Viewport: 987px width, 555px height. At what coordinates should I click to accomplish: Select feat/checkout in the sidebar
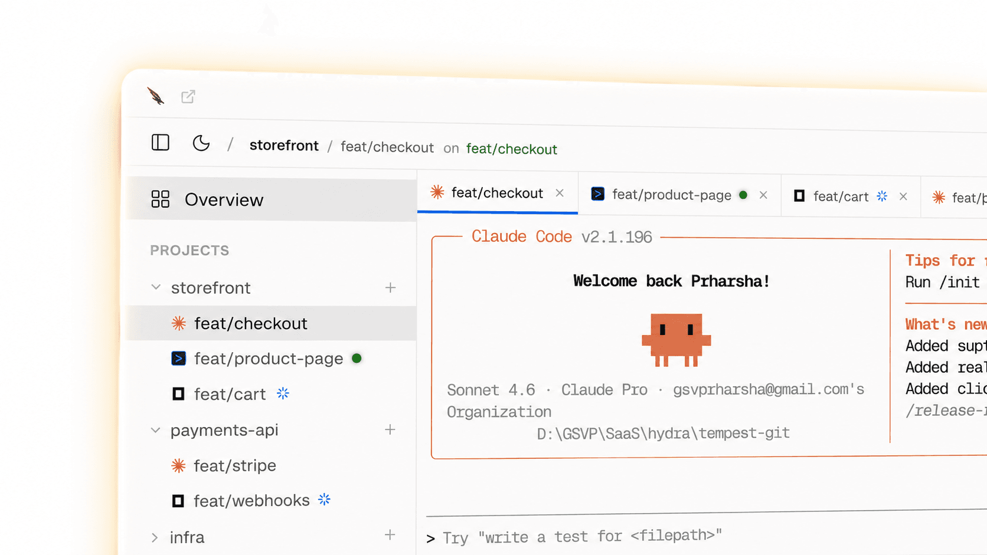pyautogui.click(x=272, y=323)
